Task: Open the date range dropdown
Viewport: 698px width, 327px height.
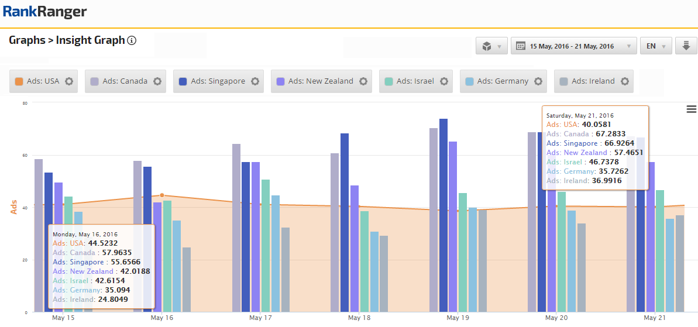Action: coord(573,46)
